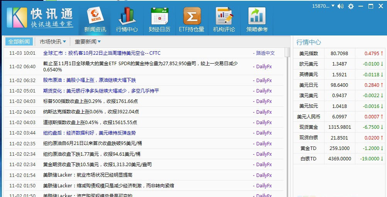Open news 全球汇市：投机客10月22日止当周增持美元空仓
Image resolution: width=387 pixels, height=197 pixels.
click(102, 53)
